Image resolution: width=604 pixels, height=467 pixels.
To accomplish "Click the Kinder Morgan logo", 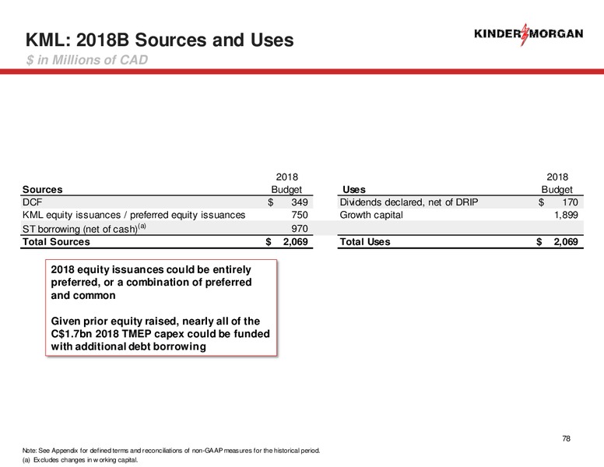I will [528, 34].
